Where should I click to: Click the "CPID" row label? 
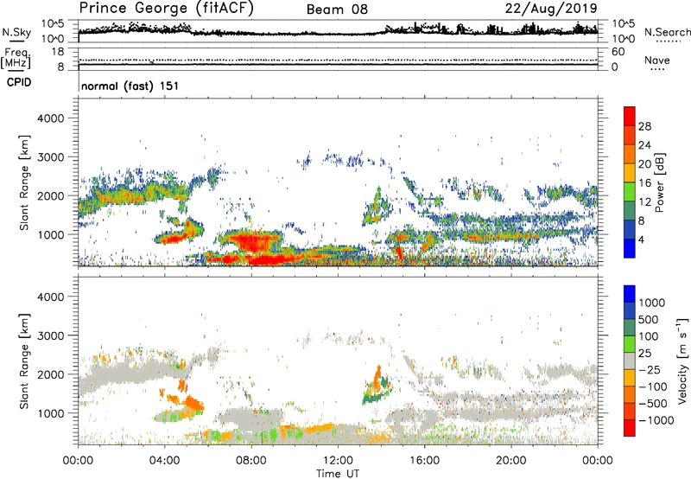point(19,82)
